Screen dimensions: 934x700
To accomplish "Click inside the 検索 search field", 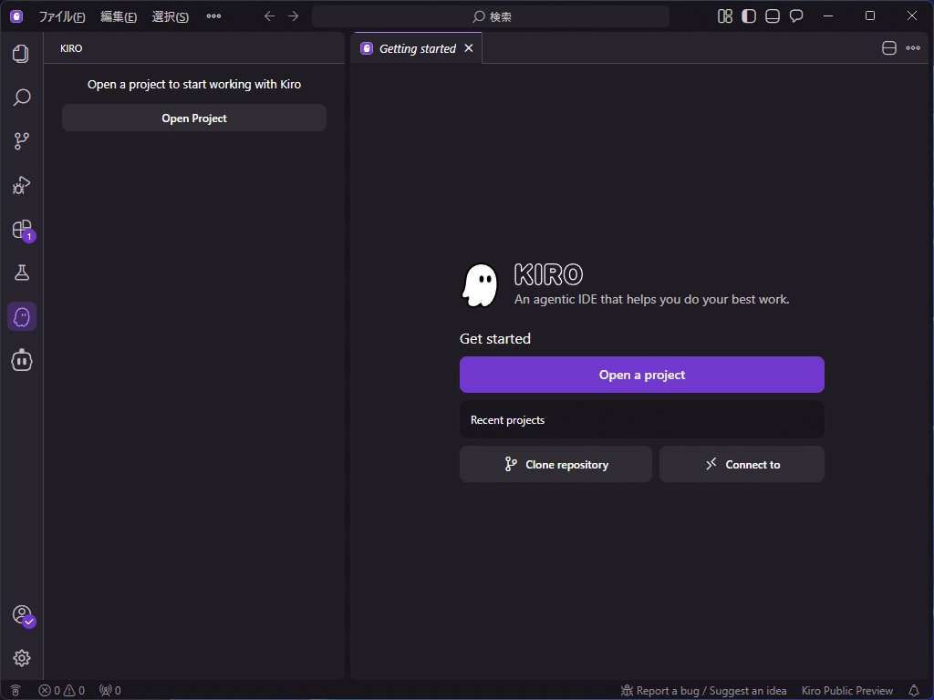I will (493, 15).
